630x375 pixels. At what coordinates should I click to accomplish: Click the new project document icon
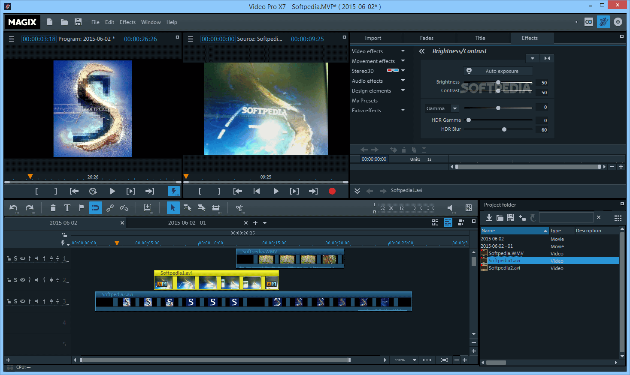[x=50, y=22]
